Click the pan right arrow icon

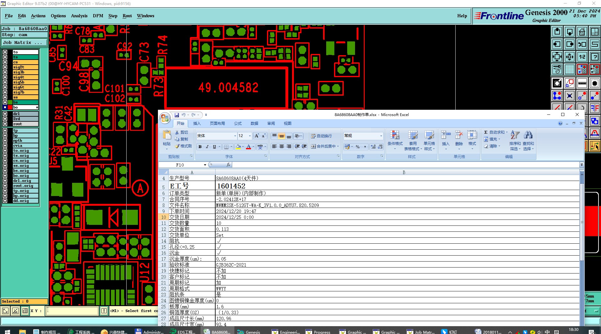(570, 44)
